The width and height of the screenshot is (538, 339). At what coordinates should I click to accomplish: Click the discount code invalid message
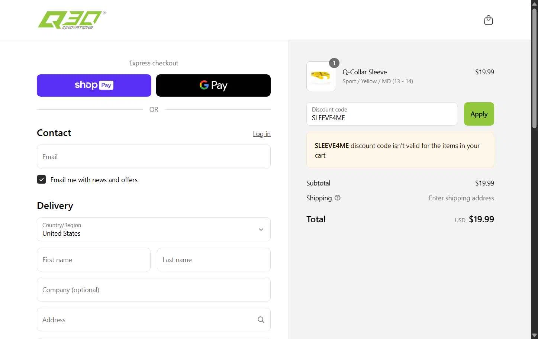pos(400,150)
